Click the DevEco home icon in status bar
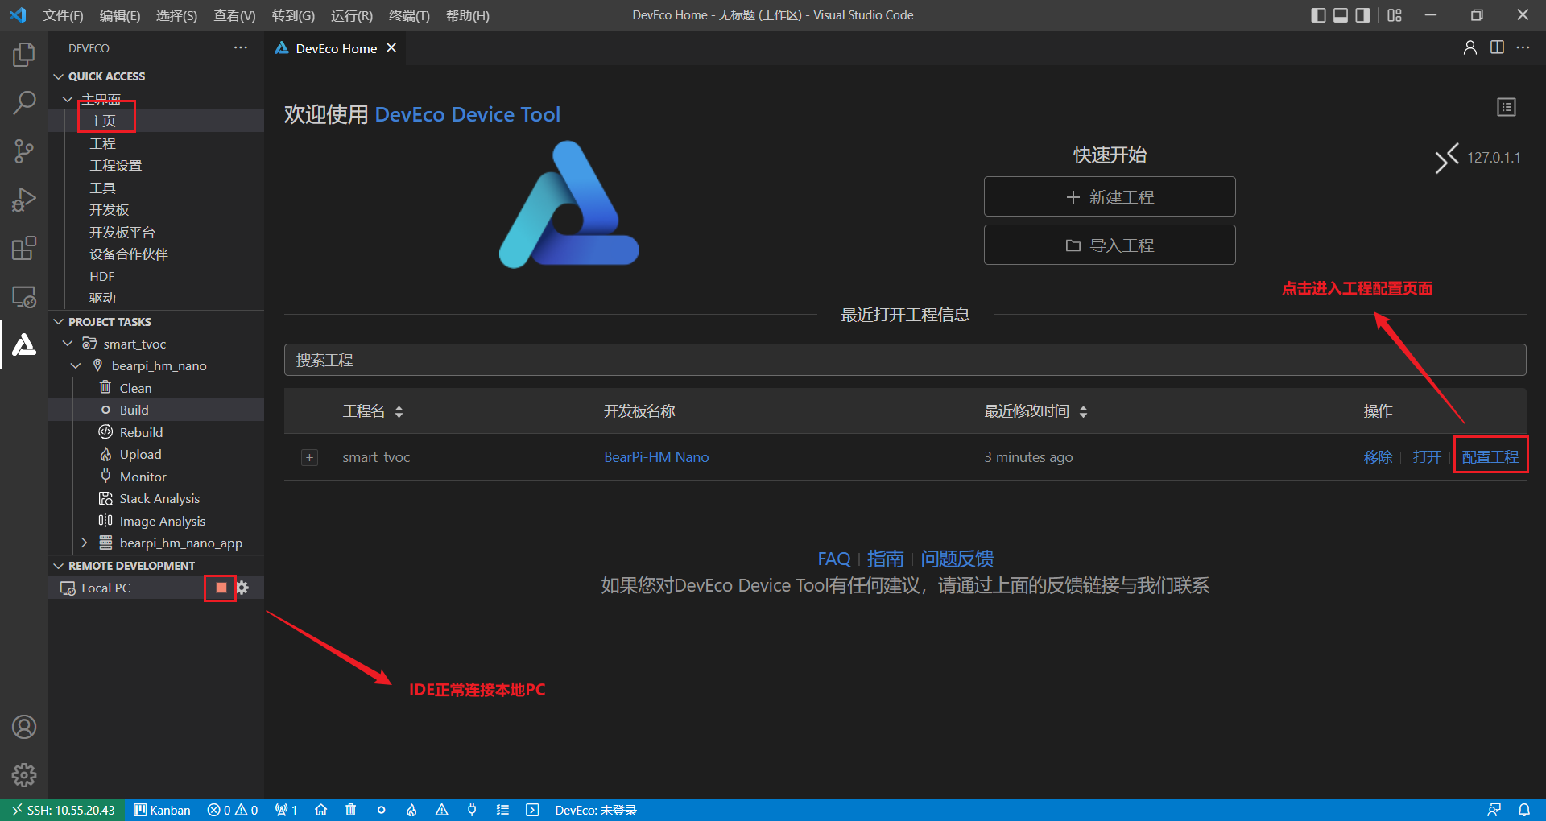The image size is (1546, 821). click(320, 810)
